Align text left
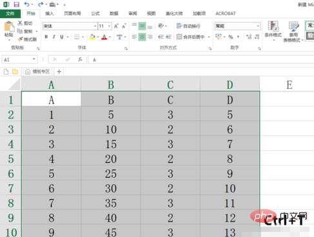Viewport: 314px width, 237px height. pos(134,37)
